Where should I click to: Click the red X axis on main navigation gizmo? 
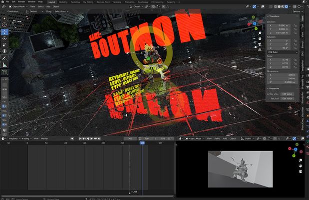[x=249, y=24]
